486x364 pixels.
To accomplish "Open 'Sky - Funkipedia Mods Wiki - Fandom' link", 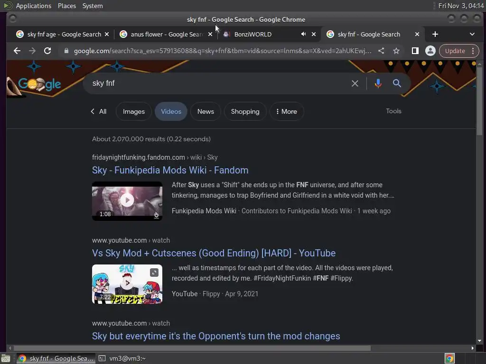I will click(x=170, y=170).
